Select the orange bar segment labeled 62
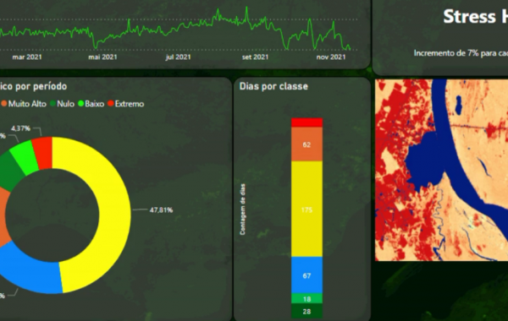 click(x=306, y=144)
